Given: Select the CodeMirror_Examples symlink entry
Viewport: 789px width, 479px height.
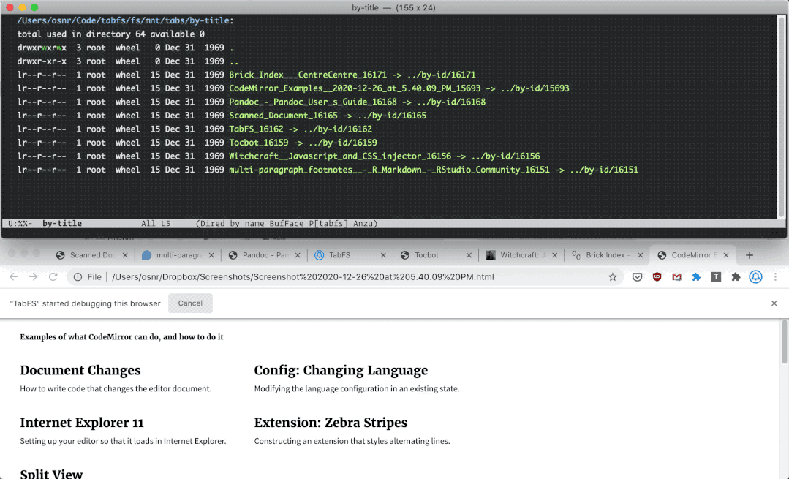Looking at the screenshot, I should pos(355,88).
